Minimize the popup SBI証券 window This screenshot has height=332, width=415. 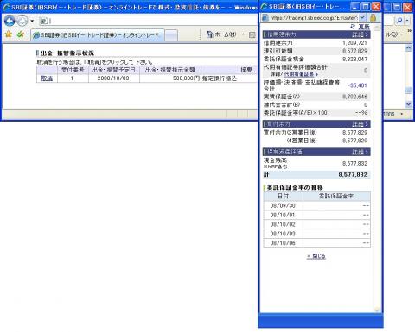coord(356,6)
